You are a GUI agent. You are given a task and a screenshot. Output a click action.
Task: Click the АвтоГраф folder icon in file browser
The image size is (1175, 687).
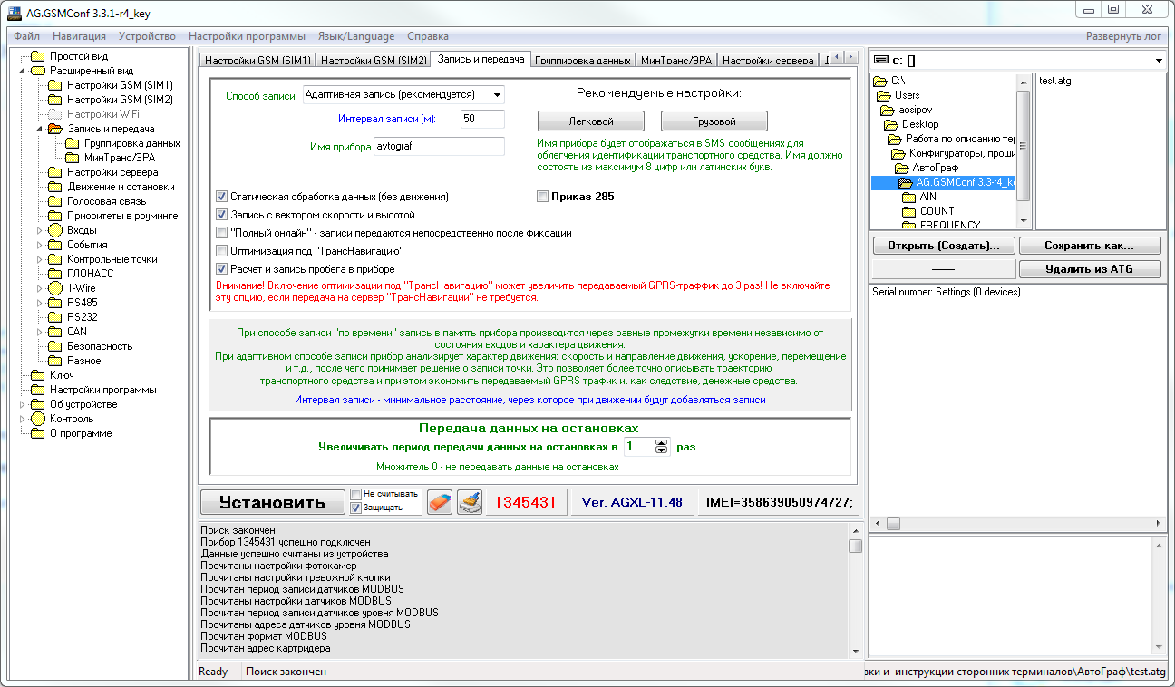click(x=901, y=168)
